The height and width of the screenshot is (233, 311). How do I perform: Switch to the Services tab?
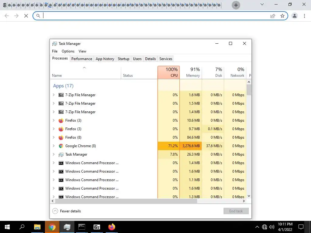pyautogui.click(x=166, y=59)
